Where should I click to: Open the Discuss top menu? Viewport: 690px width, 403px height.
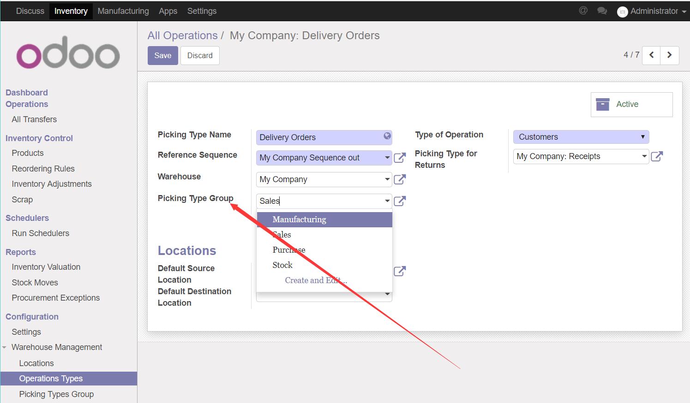30,11
